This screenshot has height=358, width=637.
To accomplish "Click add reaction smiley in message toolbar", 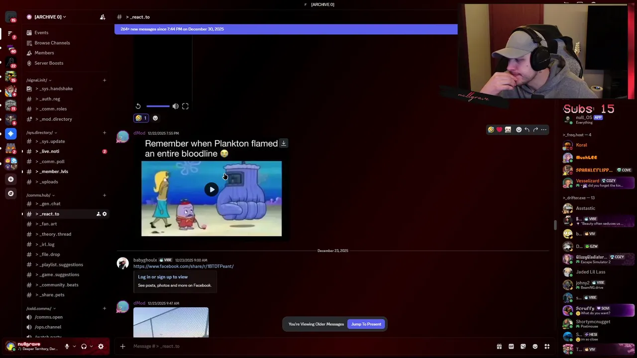I will [x=519, y=130].
